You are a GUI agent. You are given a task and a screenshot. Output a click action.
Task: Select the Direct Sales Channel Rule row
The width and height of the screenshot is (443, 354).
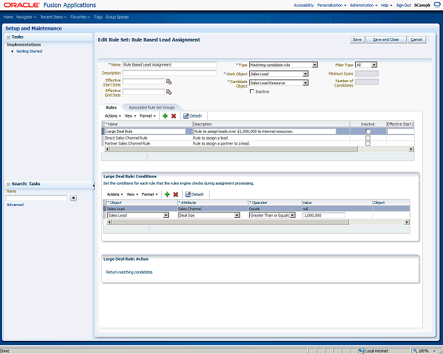(257, 138)
